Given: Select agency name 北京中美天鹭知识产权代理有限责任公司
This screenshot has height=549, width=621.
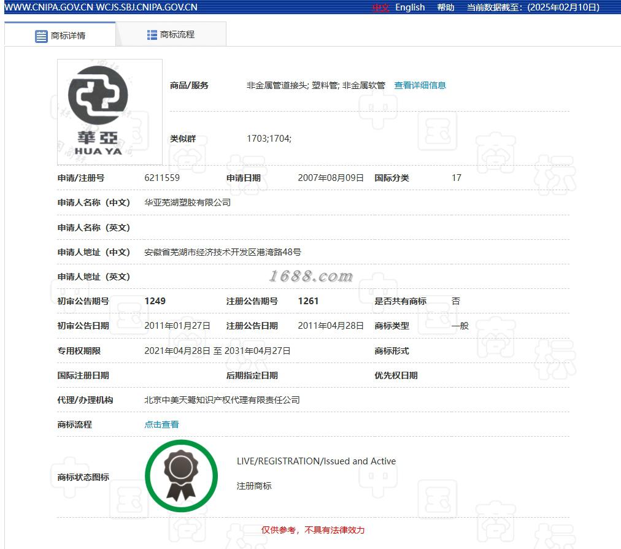Looking at the screenshot, I should [222, 400].
